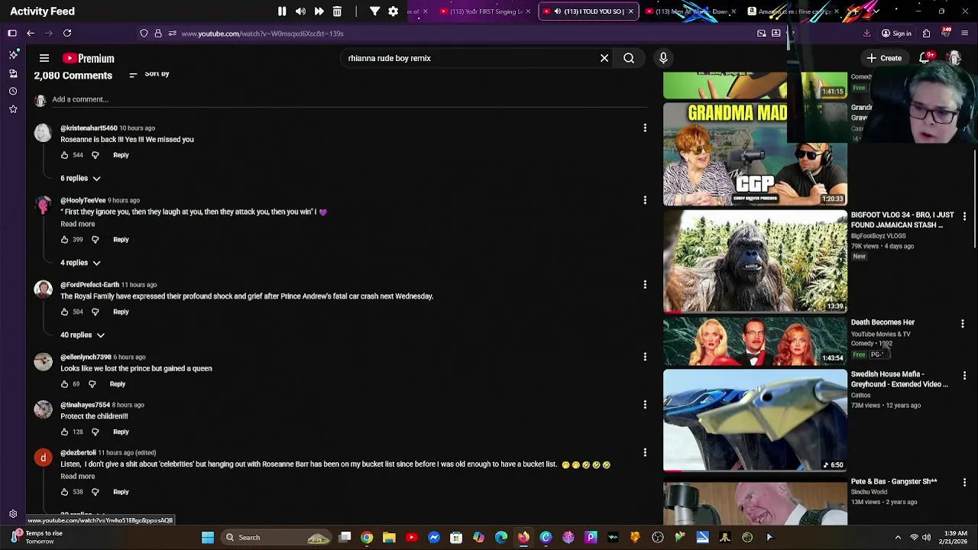
Task: Open Swedish House Mafia Greyhound video title
Action: (x=899, y=379)
